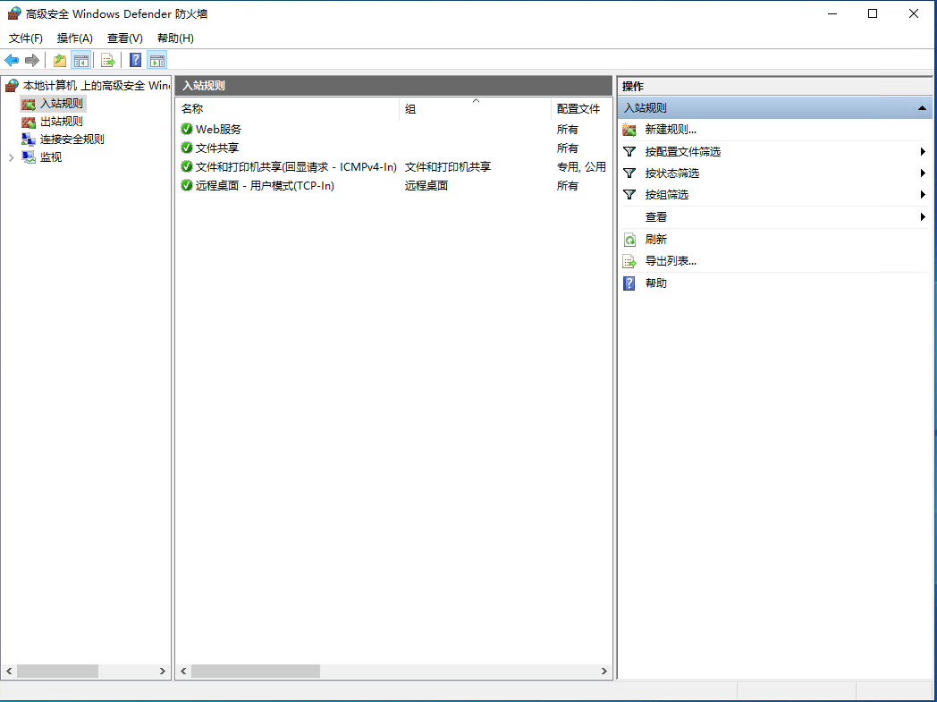The image size is (937, 702).
Task: Click the 新建规则 icon in actions pane
Action: pos(629,130)
